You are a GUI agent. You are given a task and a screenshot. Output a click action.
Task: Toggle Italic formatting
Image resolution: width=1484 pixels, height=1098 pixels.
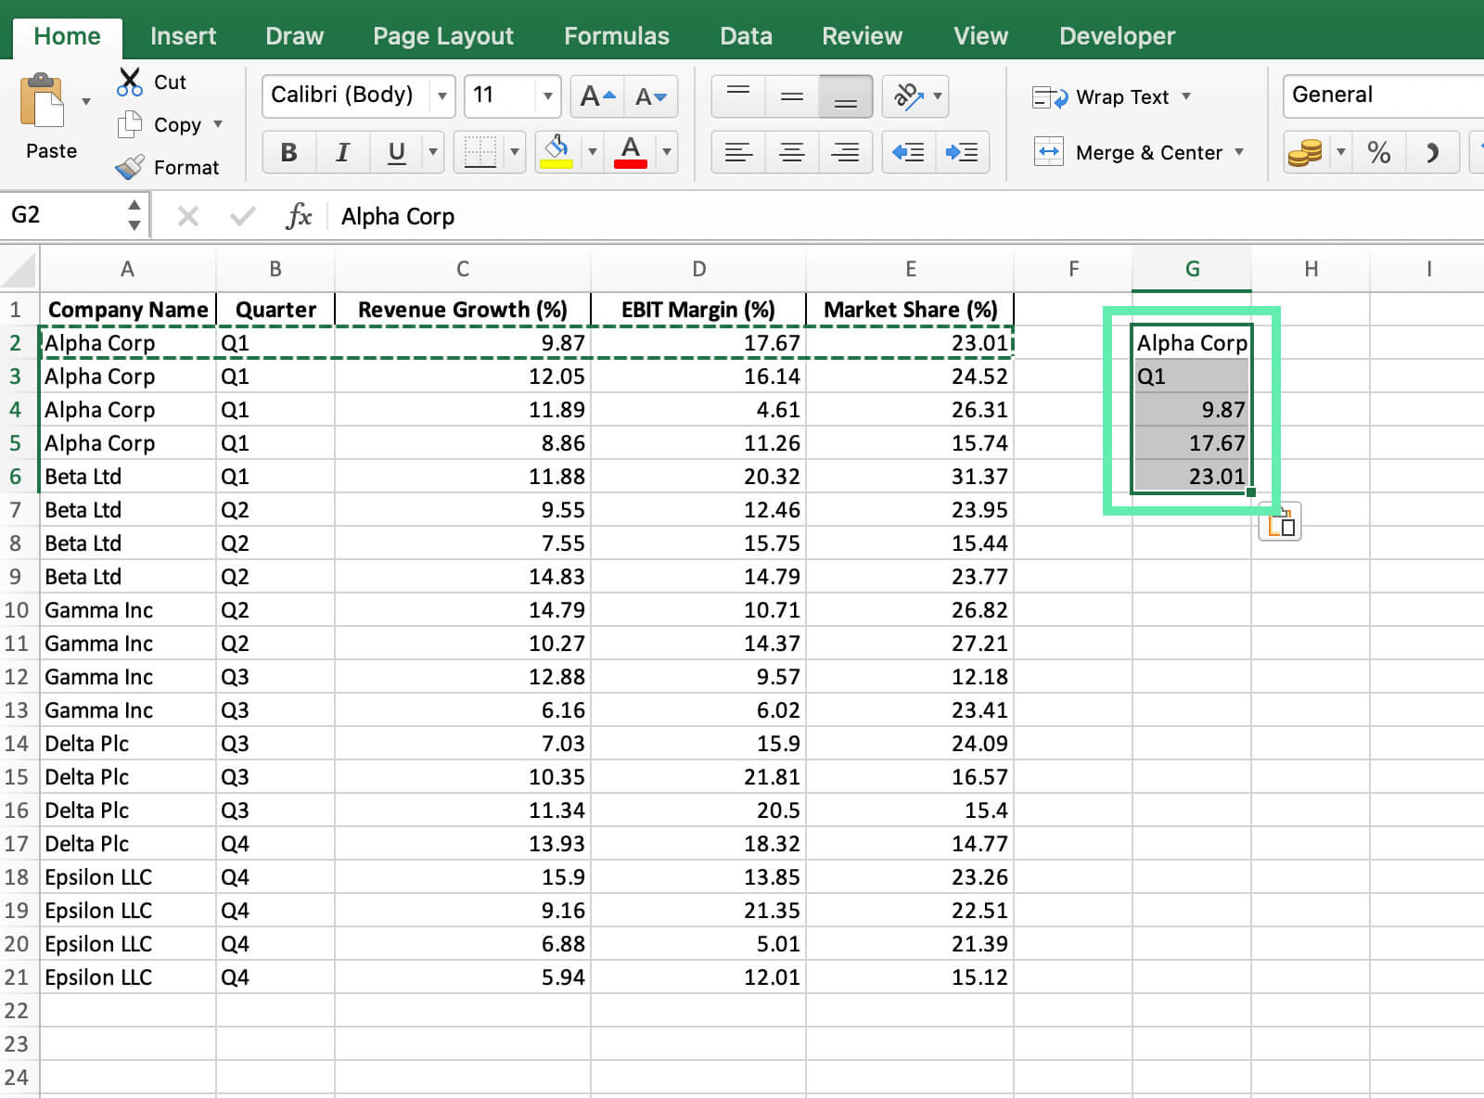tap(342, 152)
